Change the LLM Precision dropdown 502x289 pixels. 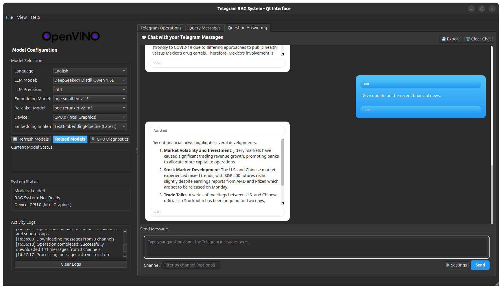[90, 90]
